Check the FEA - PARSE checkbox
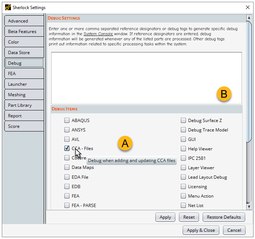The image size is (255, 239). pos(67,205)
